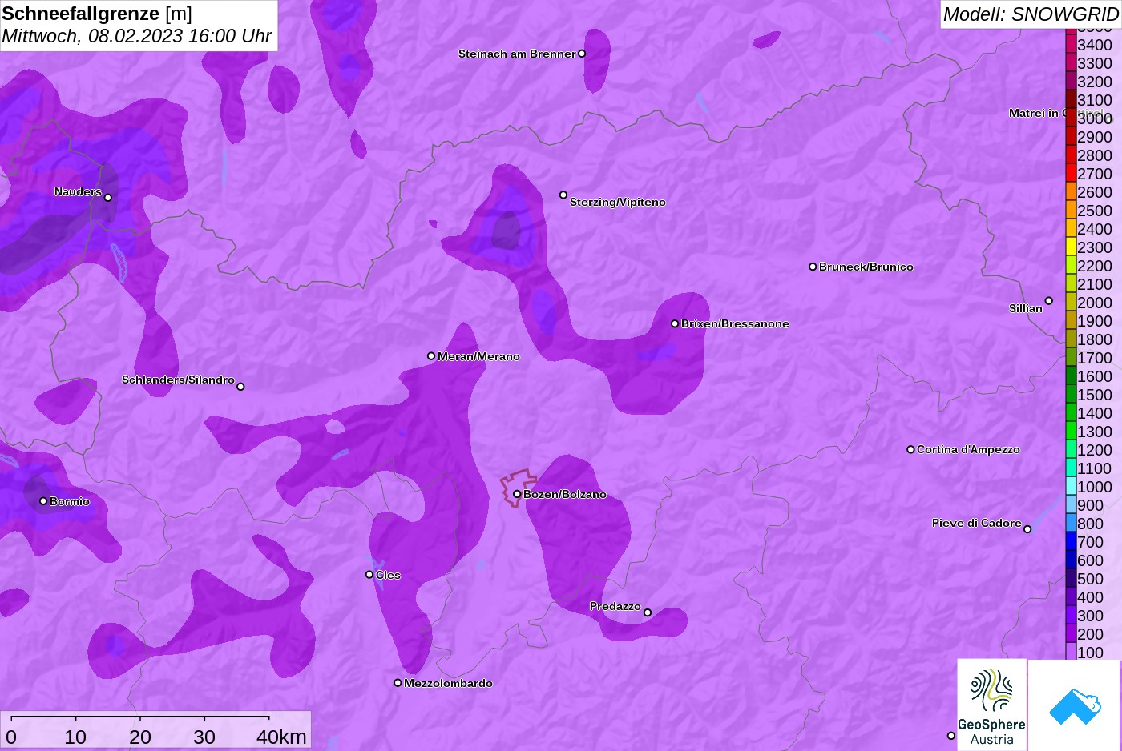Click the Predazzo marker dot
The image size is (1122, 751).
coord(648,612)
